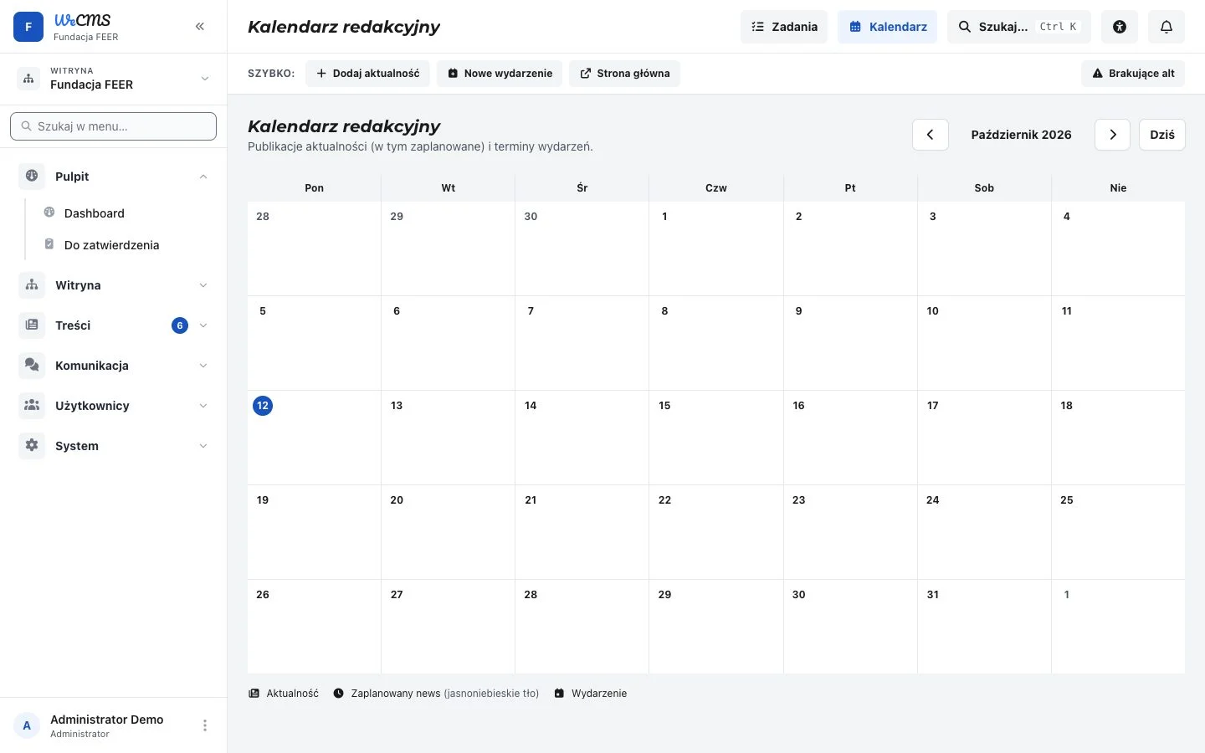Click Październik 2026 month label
The image size is (1205, 753).
(x=1022, y=135)
